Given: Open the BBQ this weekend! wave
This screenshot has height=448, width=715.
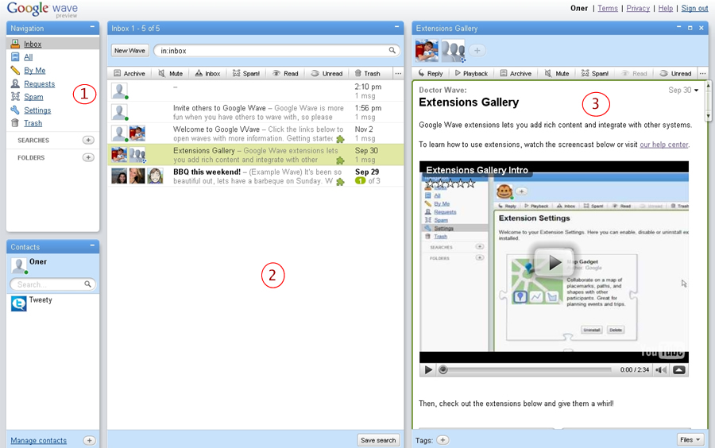Looking at the screenshot, I should (x=255, y=176).
